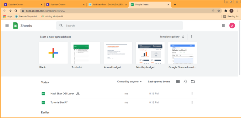The image size is (241, 118).
Task: Click the shared people icon beside Hasil Skor
Action: (78, 94)
